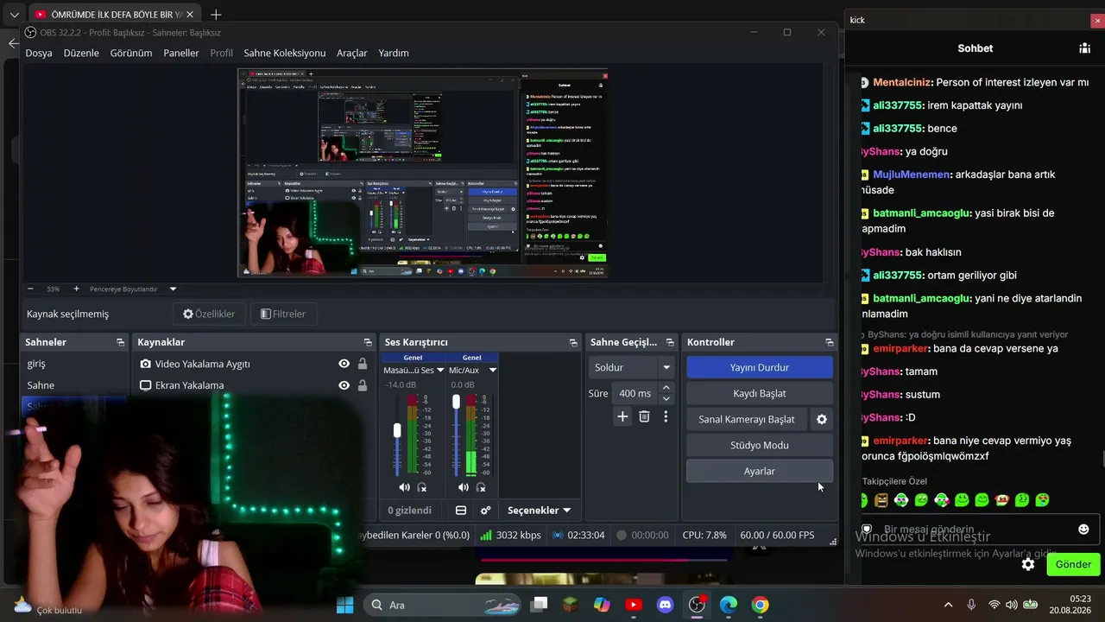
Task: Delete the selected scene transition
Action: (644, 416)
